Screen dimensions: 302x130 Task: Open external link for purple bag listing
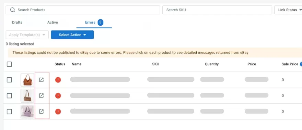point(41,112)
